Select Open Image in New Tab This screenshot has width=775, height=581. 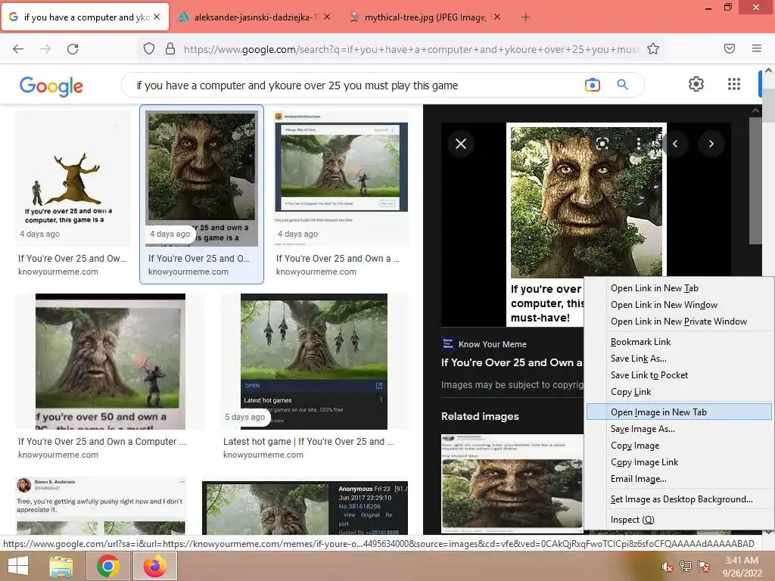pyautogui.click(x=679, y=412)
